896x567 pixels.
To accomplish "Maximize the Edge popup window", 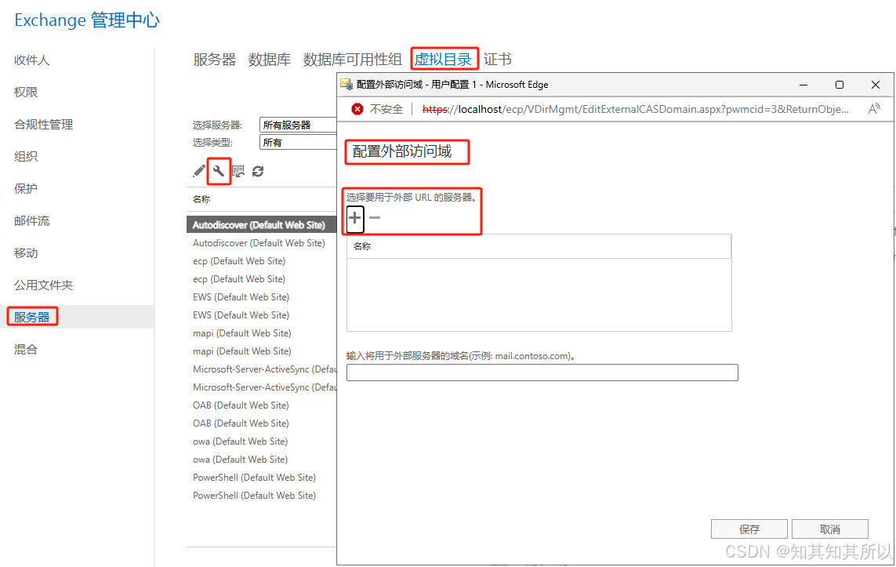I will click(840, 85).
